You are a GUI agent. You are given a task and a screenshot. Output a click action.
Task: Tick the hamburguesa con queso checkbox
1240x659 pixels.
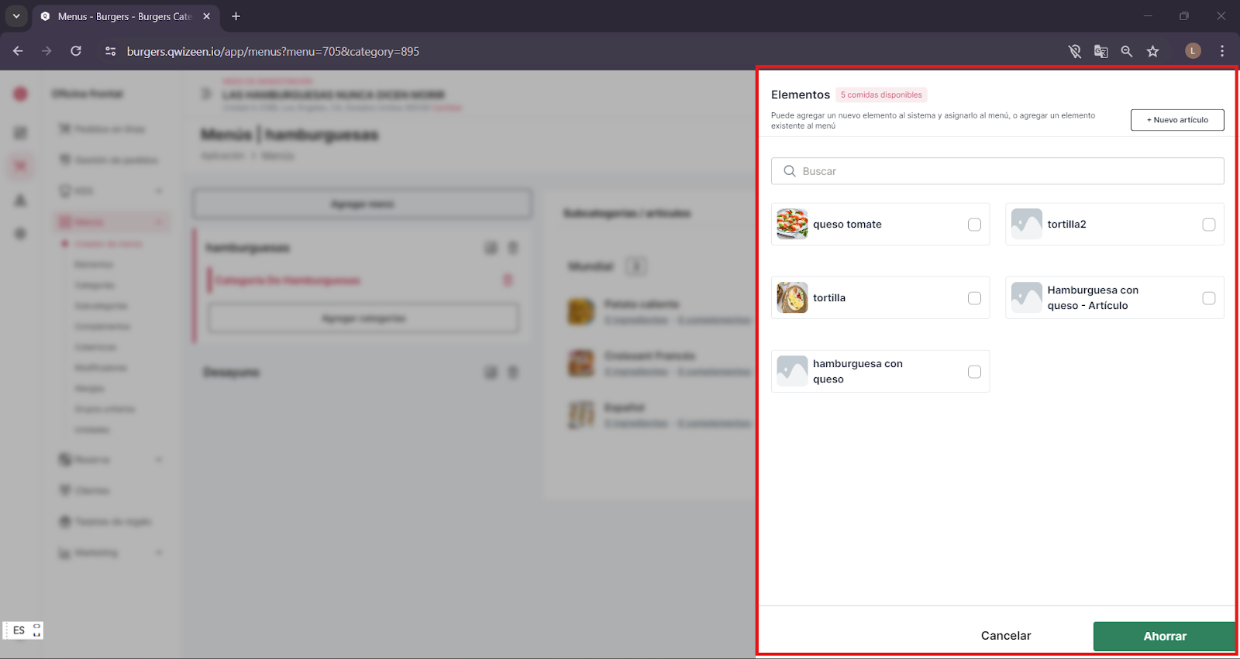click(974, 372)
